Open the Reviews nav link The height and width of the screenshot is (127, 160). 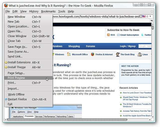(57, 46)
